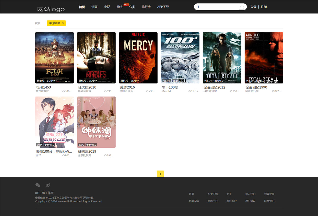This screenshot has width=318, height=216.
Task: Click the 网站logo in header
Action: tap(51, 9)
